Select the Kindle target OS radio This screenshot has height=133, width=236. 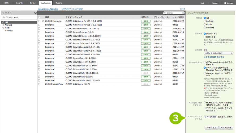coord(205,24)
